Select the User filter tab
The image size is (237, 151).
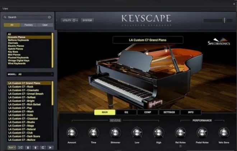click(45, 25)
